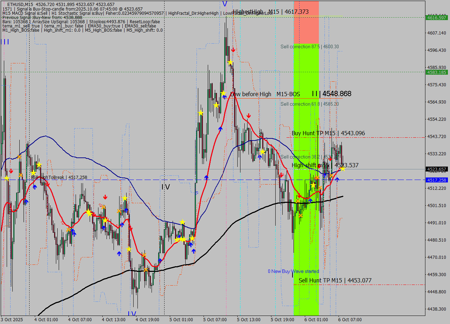Select the Buy Hunt TP M15 | 4543.096 label
This screenshot has height=324, width=450.
328,133
